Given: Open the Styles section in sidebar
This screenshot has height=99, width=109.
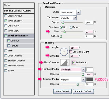Looking at the screenshot, I should (19, 5).
